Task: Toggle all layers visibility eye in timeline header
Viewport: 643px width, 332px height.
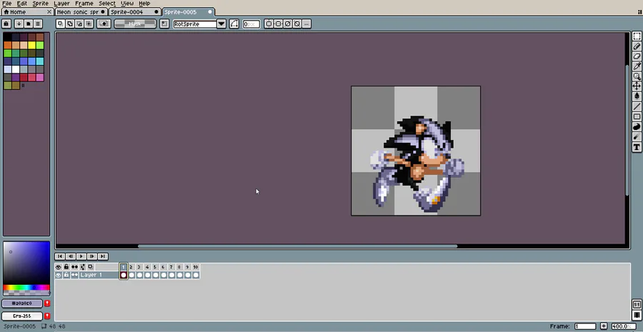Action: coord(59,267)
